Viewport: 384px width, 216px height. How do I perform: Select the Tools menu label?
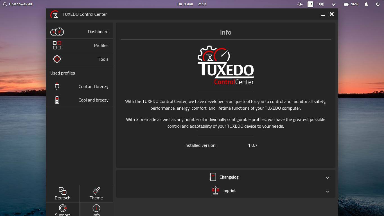103,59
